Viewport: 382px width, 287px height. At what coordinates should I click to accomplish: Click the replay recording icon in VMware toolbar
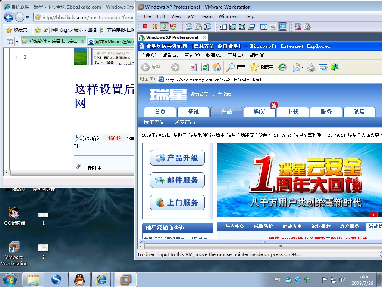[x=307, y=27]
